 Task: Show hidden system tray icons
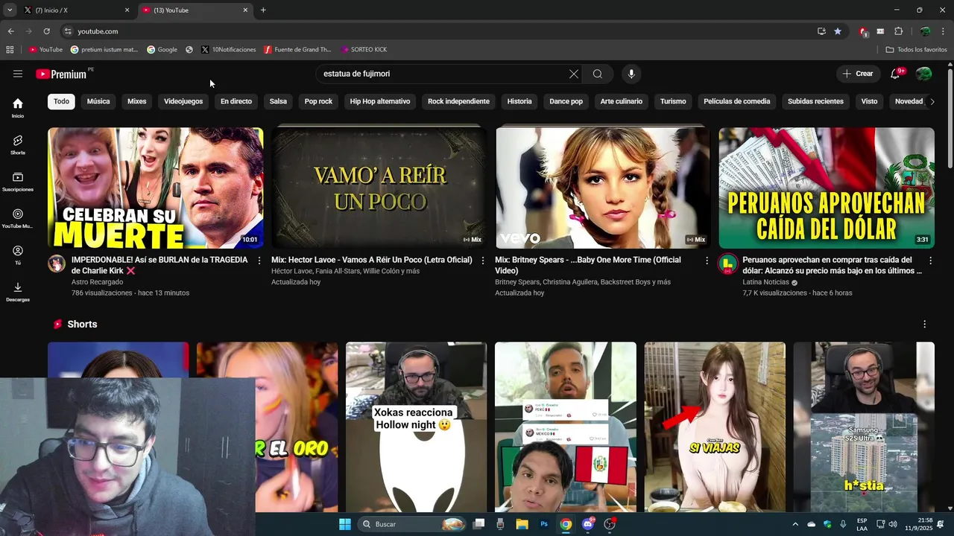tap(795, 524)
